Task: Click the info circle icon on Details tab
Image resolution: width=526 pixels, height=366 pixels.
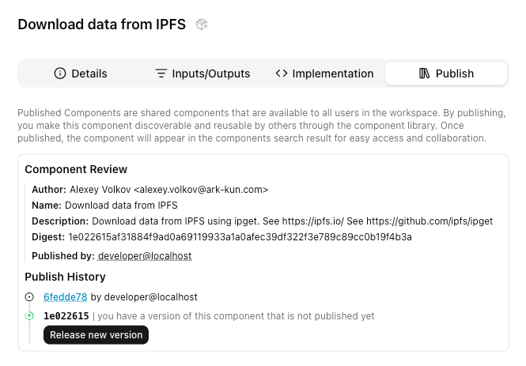Action: (x=60, y=74)
